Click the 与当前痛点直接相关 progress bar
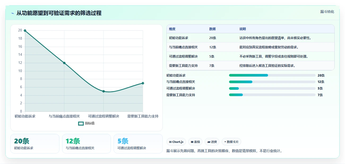The image size is (345, 164). (x=272, y=82)
